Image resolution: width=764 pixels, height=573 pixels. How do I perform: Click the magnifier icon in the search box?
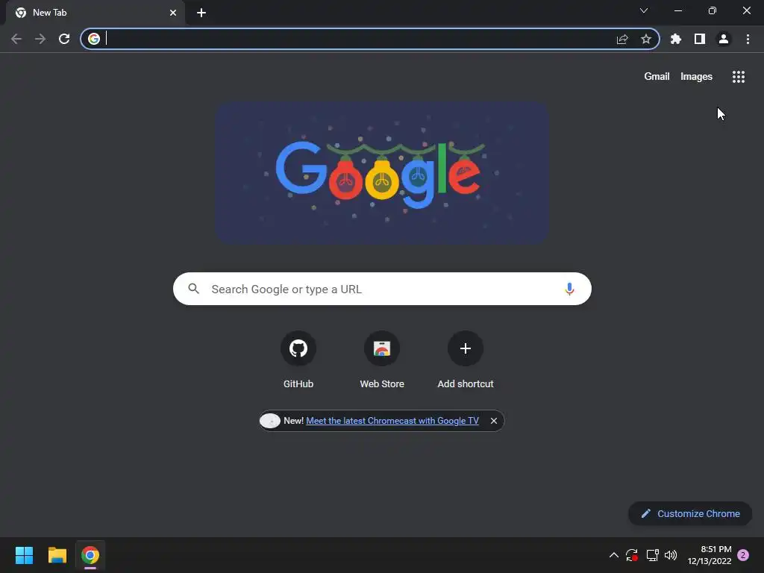[x=194, y=289]
